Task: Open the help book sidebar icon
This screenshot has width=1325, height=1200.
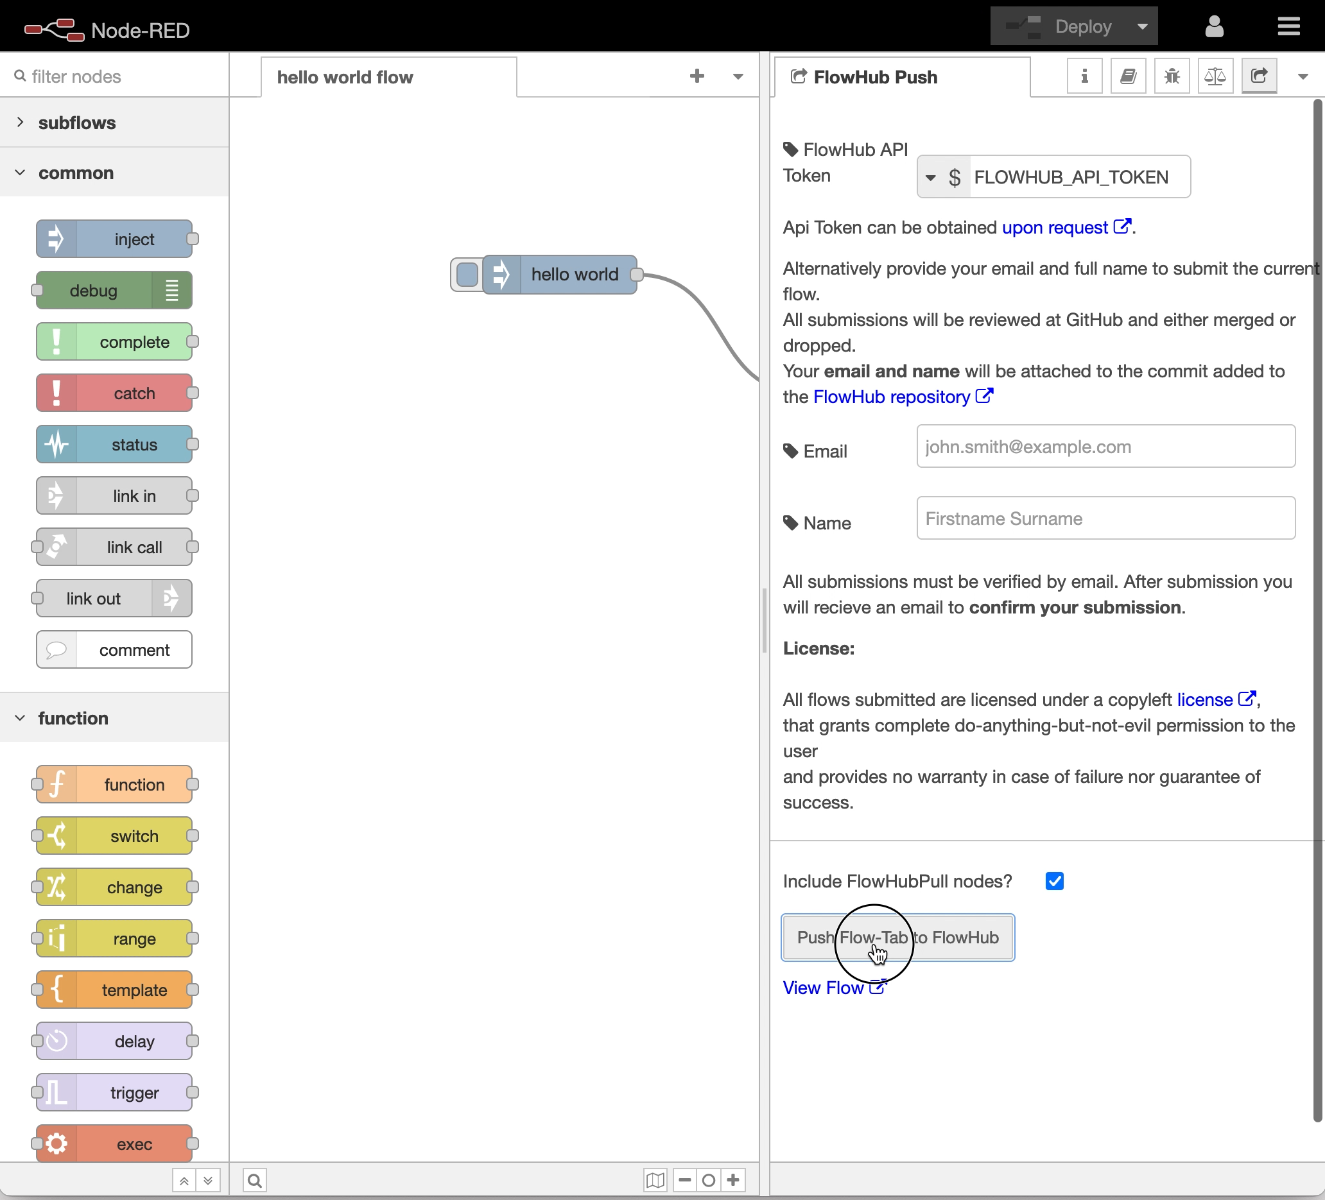Action: pos(1128,76)
